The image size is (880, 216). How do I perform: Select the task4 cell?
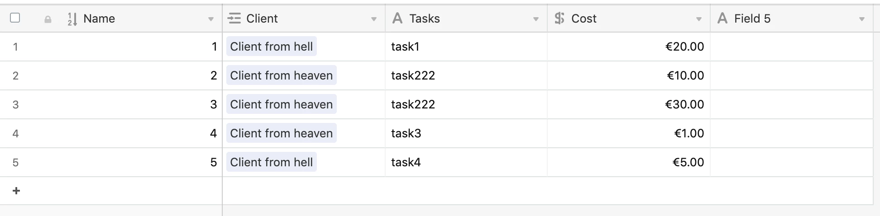click(x=466, y=162)
